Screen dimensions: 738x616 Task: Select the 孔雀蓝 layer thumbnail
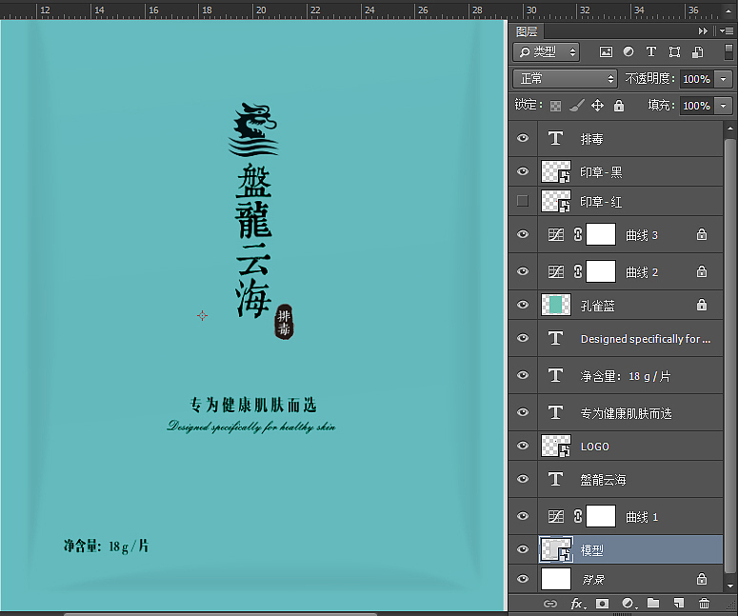pos(556,305)
